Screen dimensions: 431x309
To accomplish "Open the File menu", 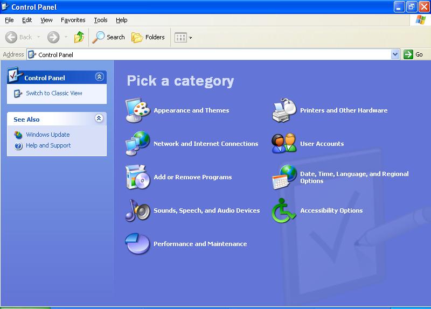I will (9, 20).
